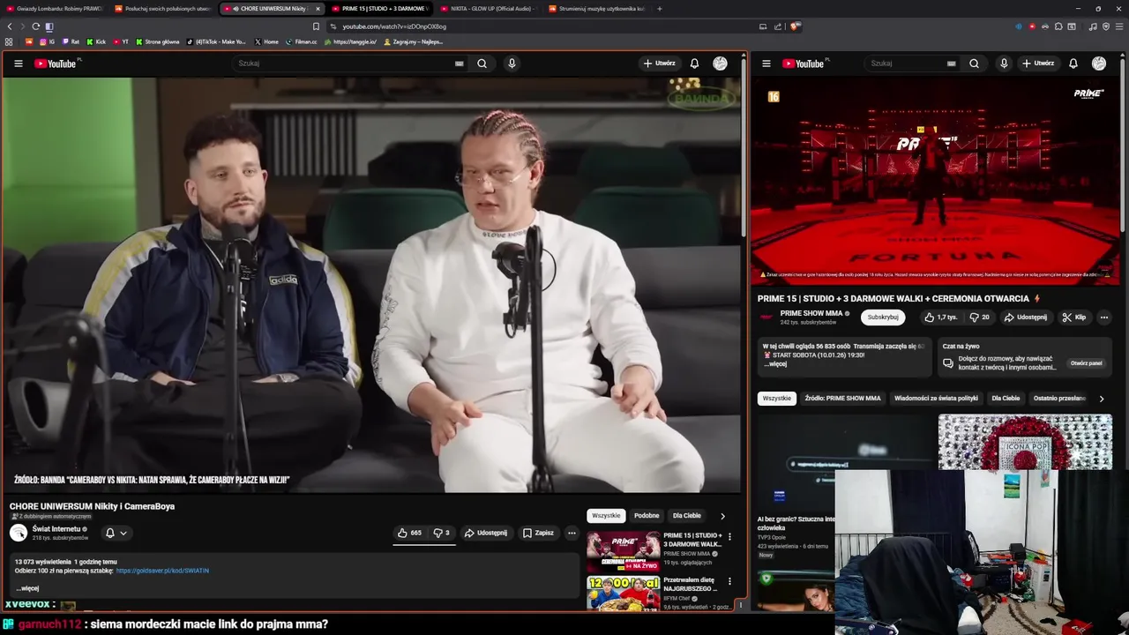Open notifications bell in left YouTube header
Image resolution: width=1129 pixels, height=635 pixels.
[x=694, y=63]
